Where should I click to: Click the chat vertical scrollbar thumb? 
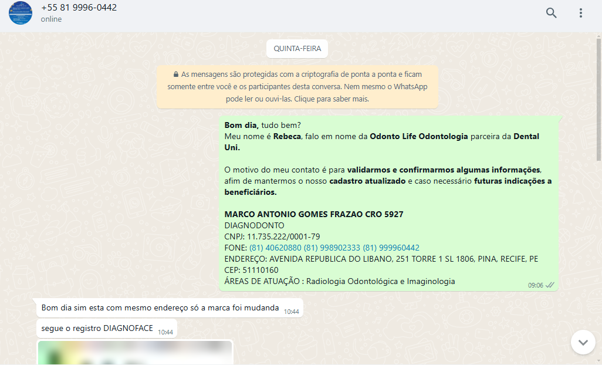tap(598, 99)
